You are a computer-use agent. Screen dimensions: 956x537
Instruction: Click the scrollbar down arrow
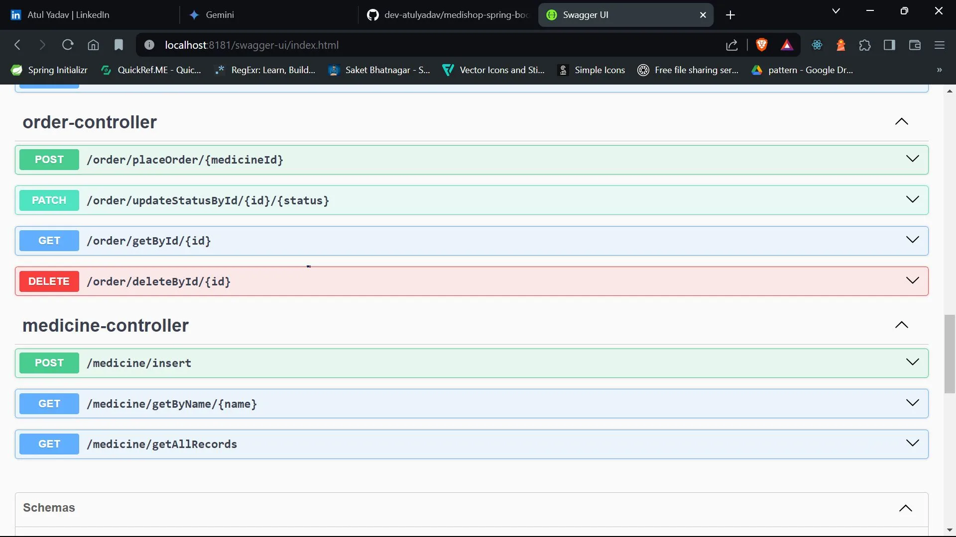950,530
